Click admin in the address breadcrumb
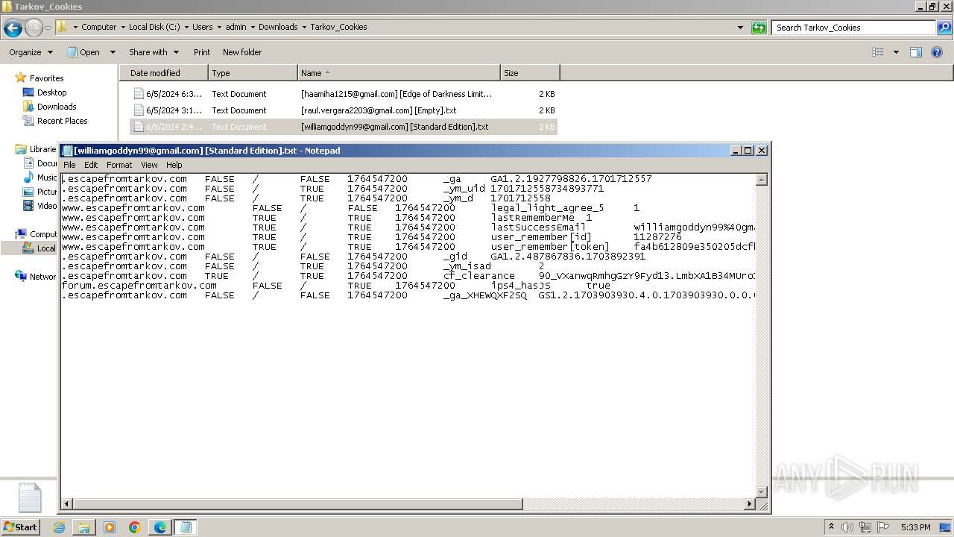This screenshot has width=954, height=537. [x=236, y=27]
